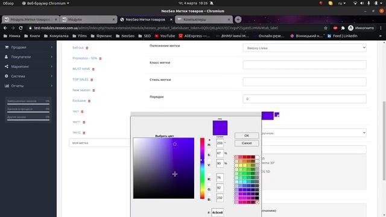Open the NeoSeo bookmarks folder
The width and height of the screenshot is (386, 217).
[125, 36]
